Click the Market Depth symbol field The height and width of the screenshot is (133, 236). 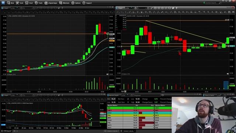click(125, 95)
